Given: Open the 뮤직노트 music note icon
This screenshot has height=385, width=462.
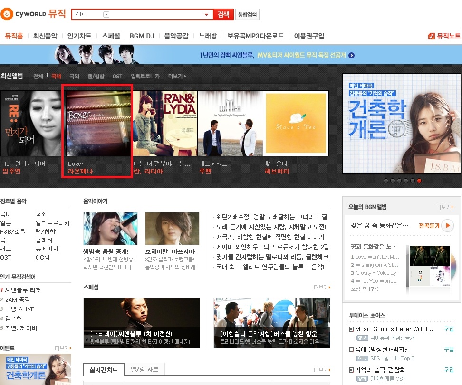Looking at the screenshot, I should pos(432,36).
